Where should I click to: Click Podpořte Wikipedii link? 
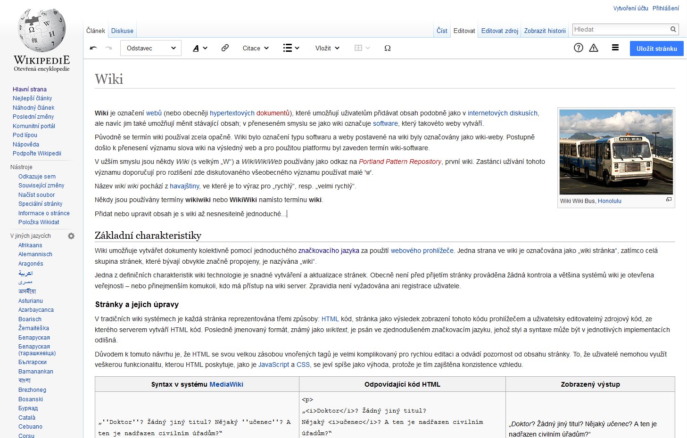[x=37, y=154]
